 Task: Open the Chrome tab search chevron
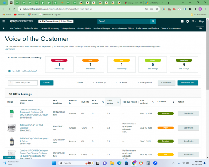point(183,3)
